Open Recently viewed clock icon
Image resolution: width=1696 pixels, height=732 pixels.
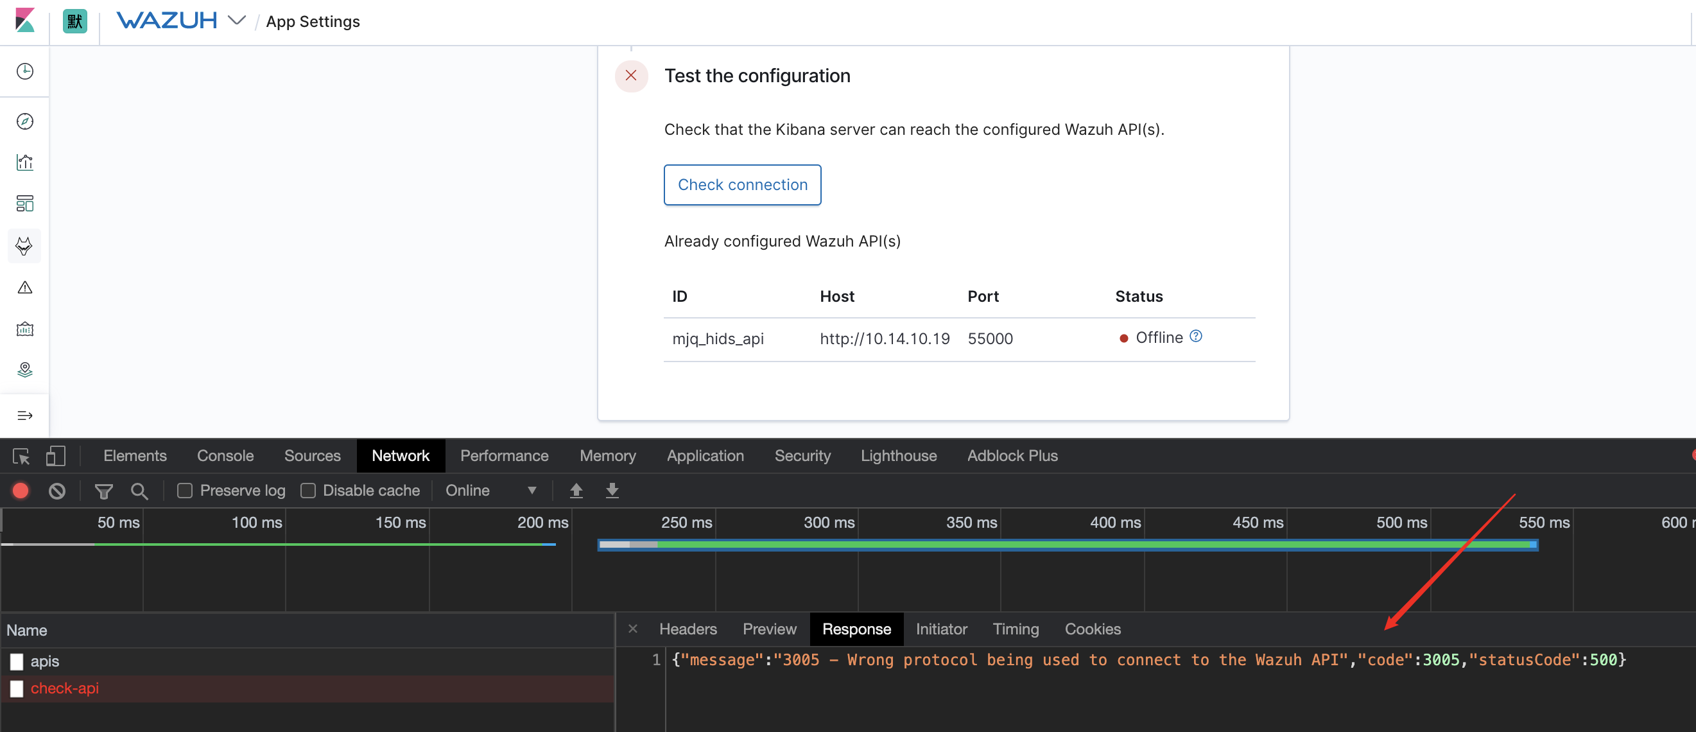point(25,71)
